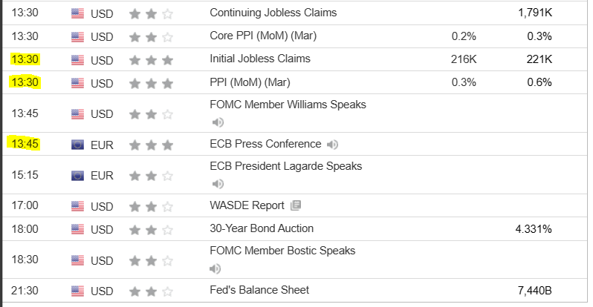Select the Initial Jobless Claims event link

coord(260,59)
